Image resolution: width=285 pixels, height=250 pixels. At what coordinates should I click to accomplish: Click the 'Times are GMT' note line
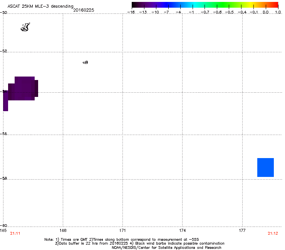(122, 240)
